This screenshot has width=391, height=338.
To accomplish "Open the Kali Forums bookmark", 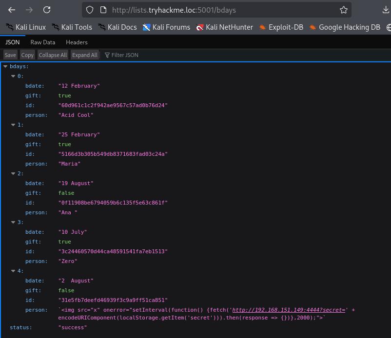I will 166,27.
